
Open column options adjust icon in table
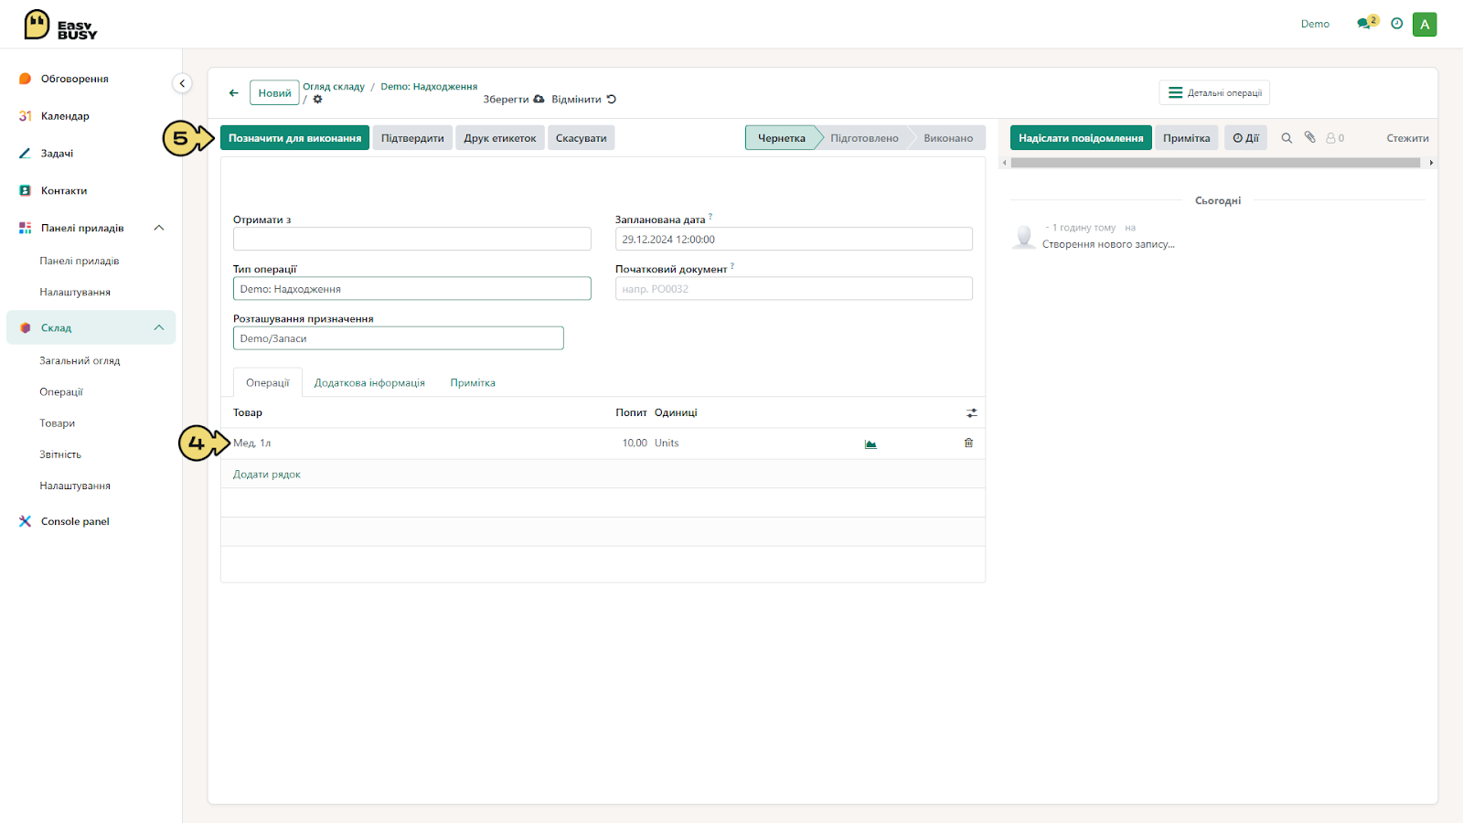point(971,413)
